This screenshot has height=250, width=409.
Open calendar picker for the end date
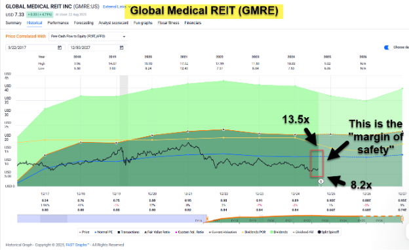coord(121,48)
